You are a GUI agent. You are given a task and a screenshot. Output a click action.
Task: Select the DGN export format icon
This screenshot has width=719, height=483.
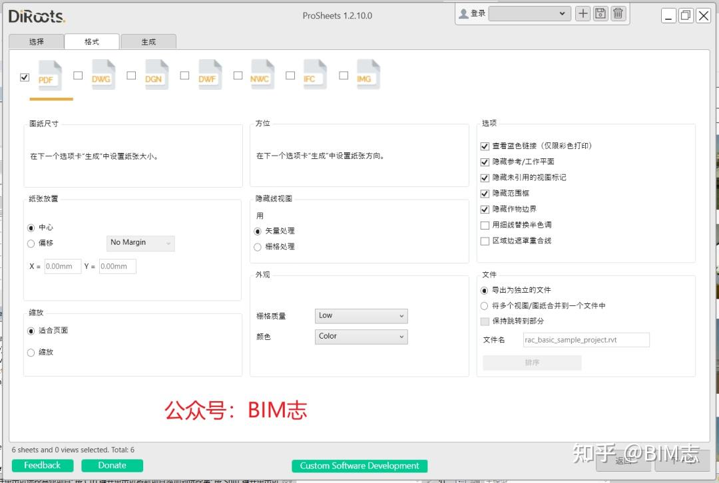click(156, 75)
